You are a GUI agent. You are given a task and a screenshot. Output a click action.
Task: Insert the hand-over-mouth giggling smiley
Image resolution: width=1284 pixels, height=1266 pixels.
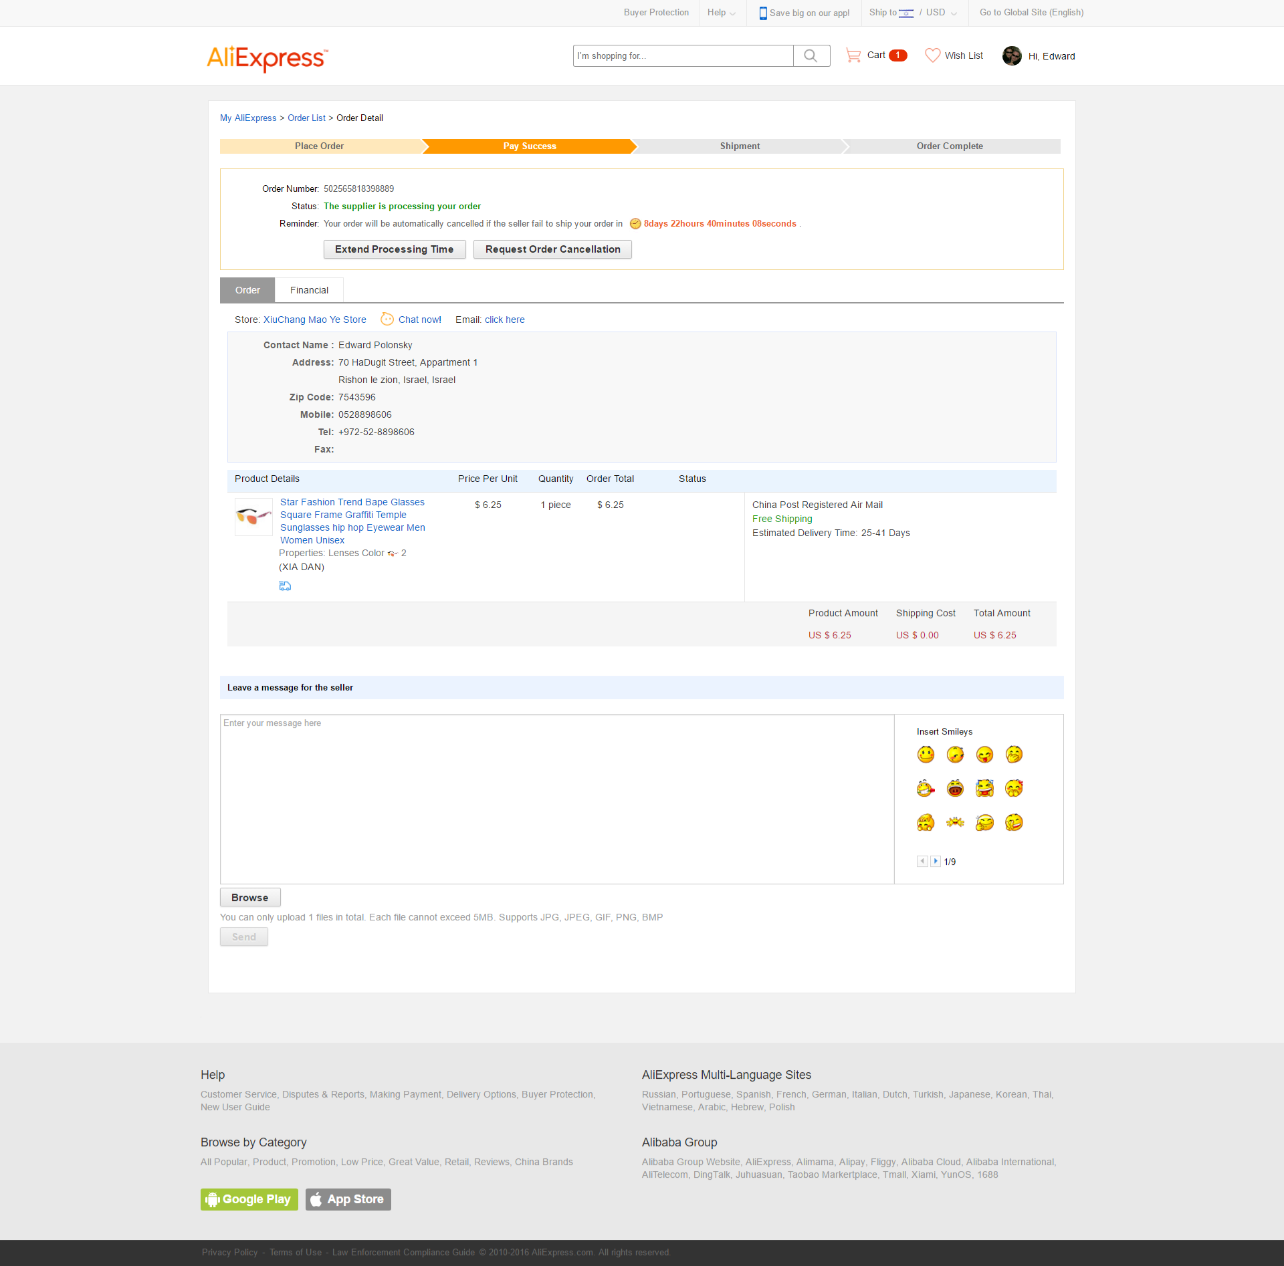click(1014, 755)
